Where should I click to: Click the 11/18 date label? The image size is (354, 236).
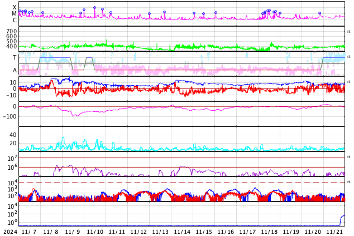[269, 232]
